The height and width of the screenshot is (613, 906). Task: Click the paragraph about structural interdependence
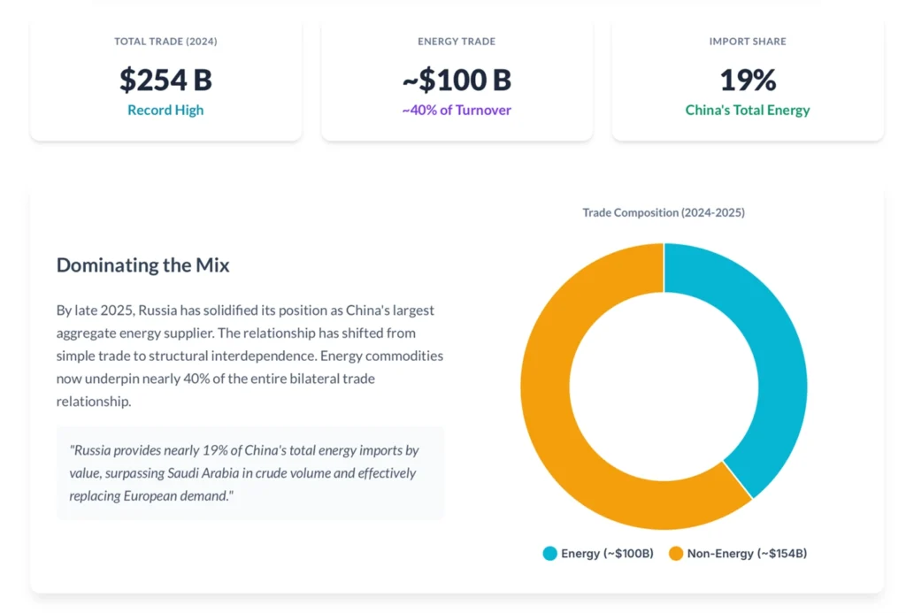coord(250,356)
